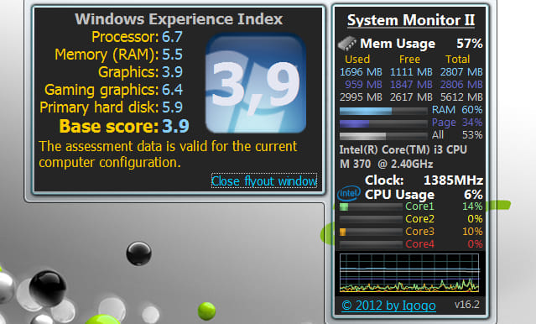Click the All memory usage bar

point(383,136)
